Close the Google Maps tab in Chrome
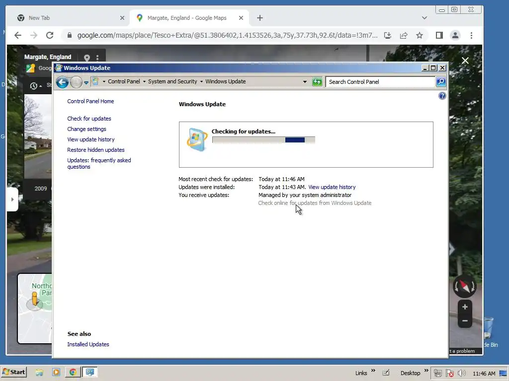The image size is (509, 381). (x=241, y=18)
